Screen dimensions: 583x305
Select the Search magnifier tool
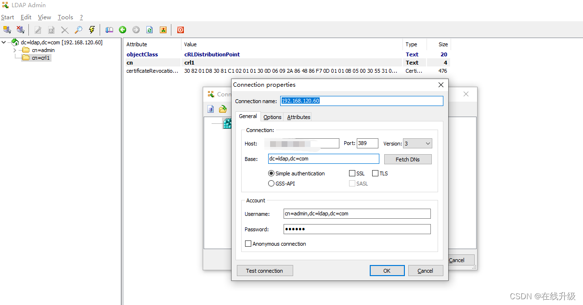[x=78, y=29]
